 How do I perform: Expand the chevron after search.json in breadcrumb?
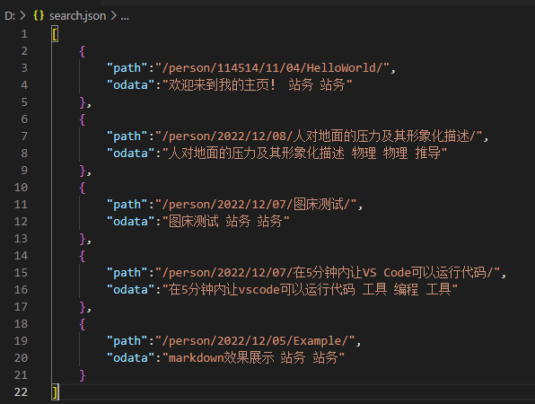tap(114, 15)
